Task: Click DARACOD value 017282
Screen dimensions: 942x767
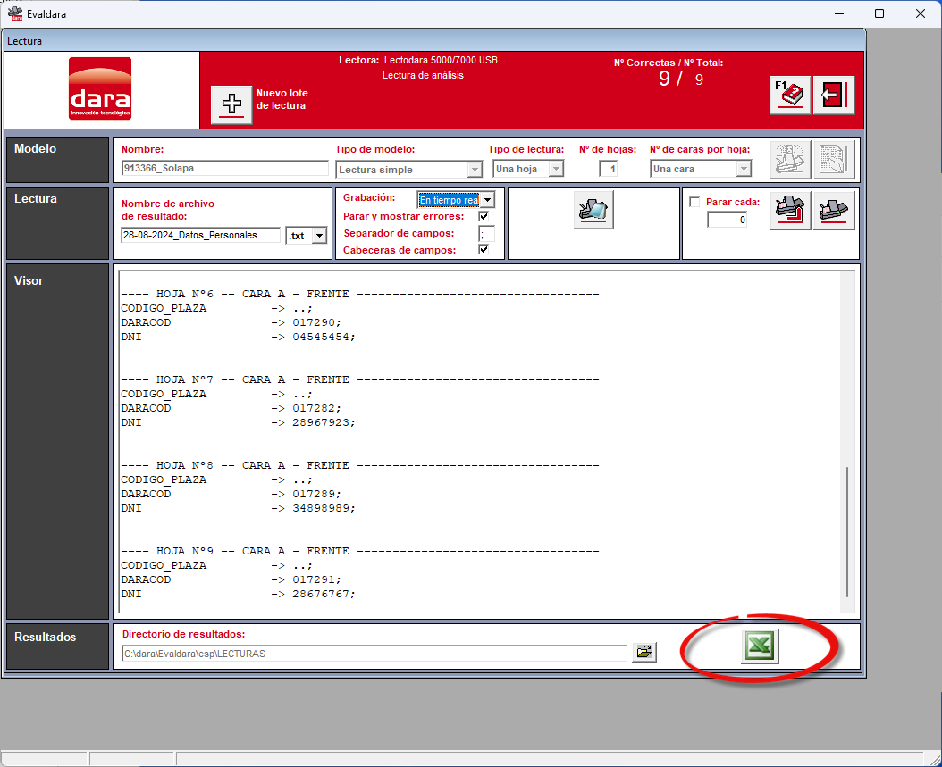Action: pyautogui.click(x=315, y=408)
